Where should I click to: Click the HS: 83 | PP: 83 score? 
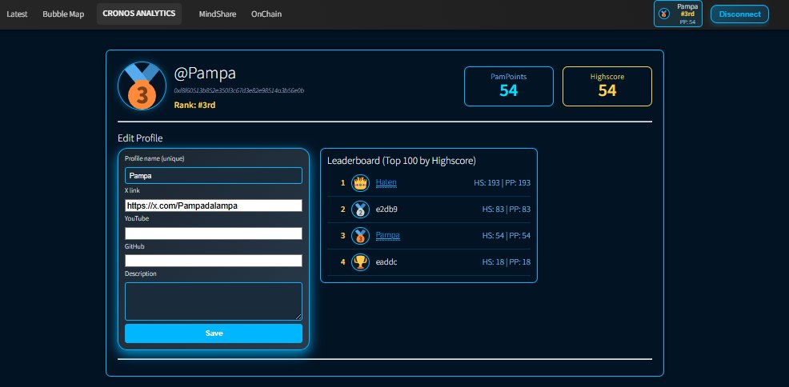click(507, 209)
